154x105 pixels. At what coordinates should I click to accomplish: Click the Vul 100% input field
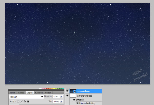pos(56,102)
